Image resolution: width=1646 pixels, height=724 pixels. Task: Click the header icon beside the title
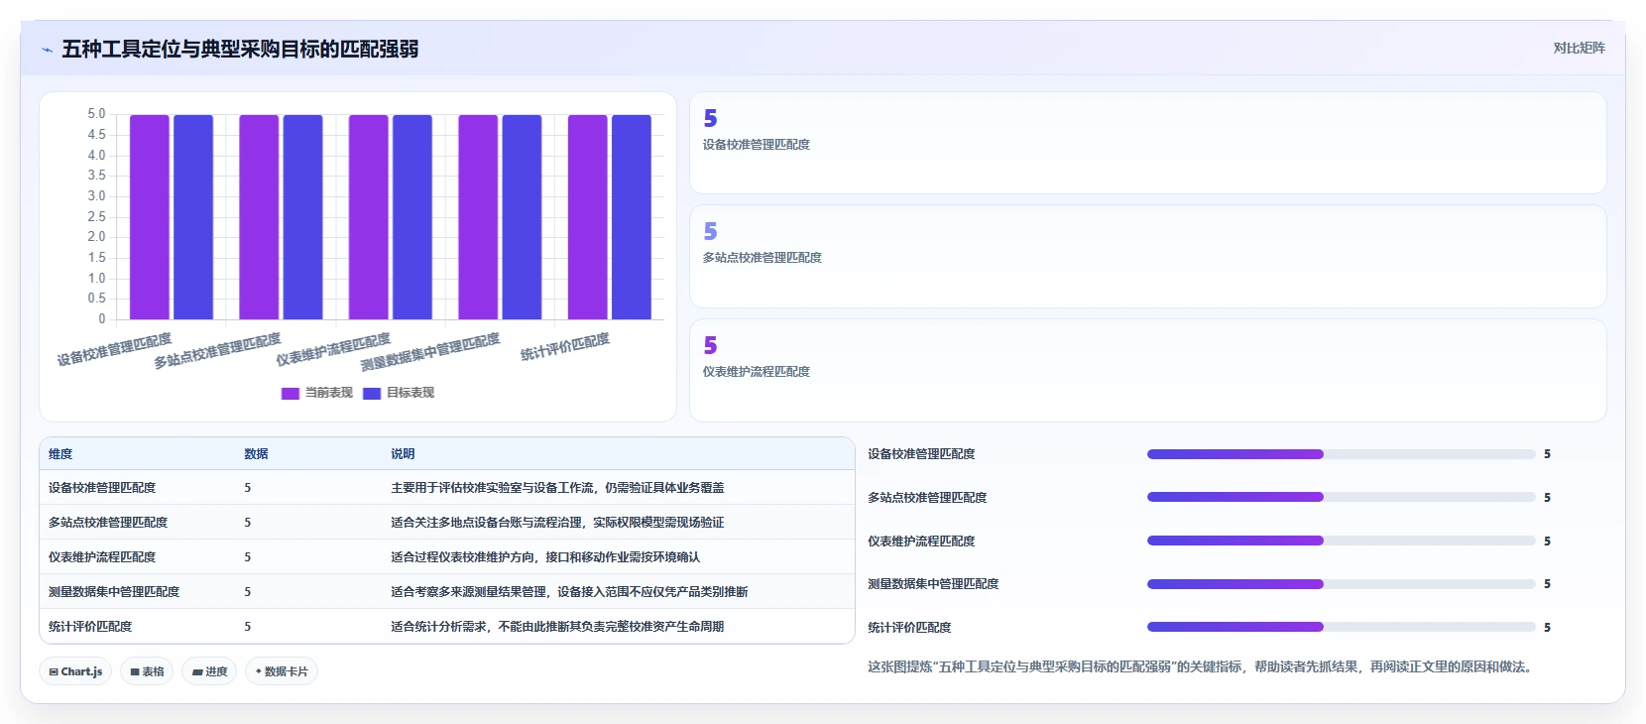coord(47,50)
